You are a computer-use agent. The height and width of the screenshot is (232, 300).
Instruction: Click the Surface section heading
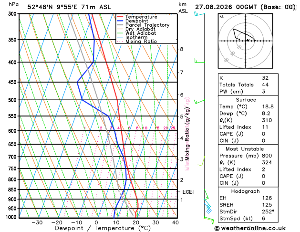(x=246, y=100)
